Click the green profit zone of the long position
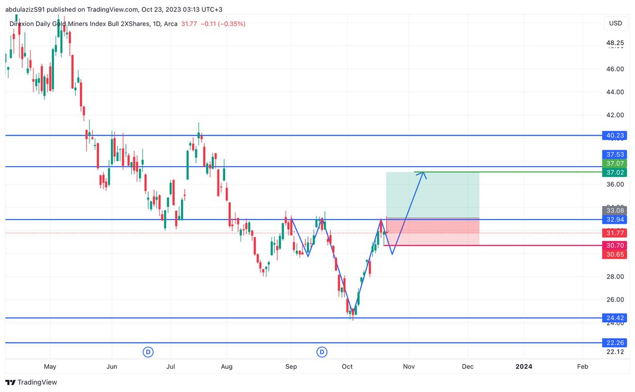Viewport: 635px width, 392px height. point(433,195)
